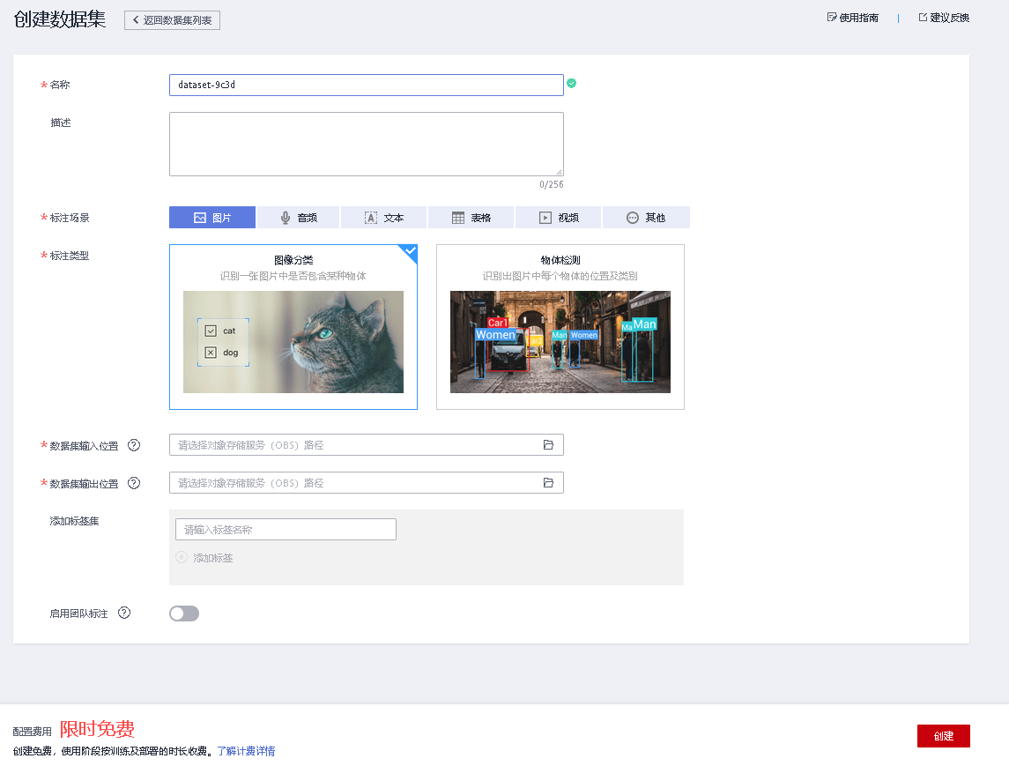Viewport: 1009px width, 766px height.
Task: Click the 创建数据集 page title
Action: [x=60, y=19]
